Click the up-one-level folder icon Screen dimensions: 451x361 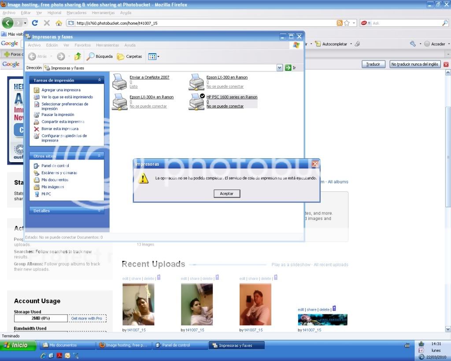78,56
